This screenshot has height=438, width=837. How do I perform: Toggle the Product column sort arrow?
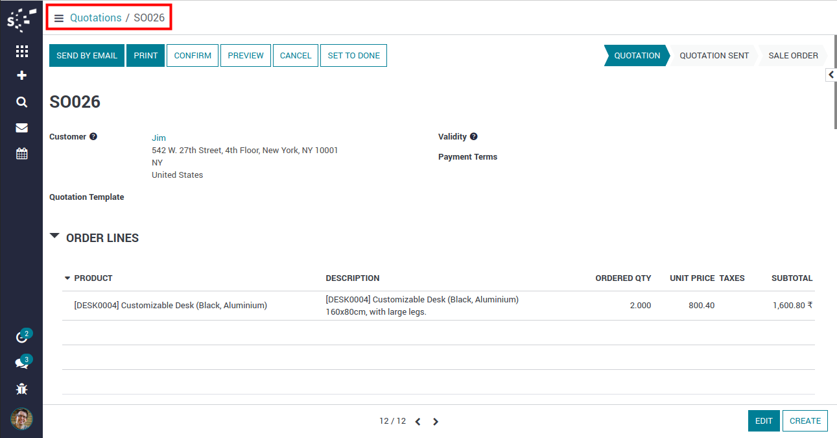tap(67, 278)
